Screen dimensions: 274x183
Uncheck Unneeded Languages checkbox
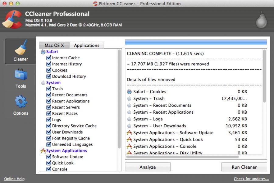pos(49,144)
